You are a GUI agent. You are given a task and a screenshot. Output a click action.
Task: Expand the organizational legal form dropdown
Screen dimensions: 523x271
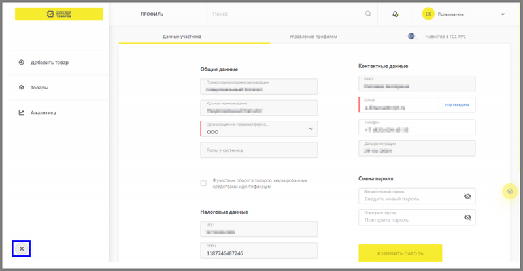(311, 129)
